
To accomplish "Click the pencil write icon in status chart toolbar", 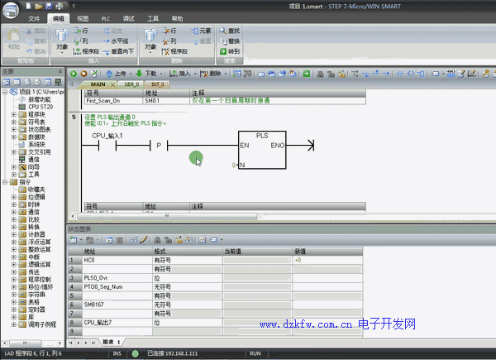I will point(144,240).
